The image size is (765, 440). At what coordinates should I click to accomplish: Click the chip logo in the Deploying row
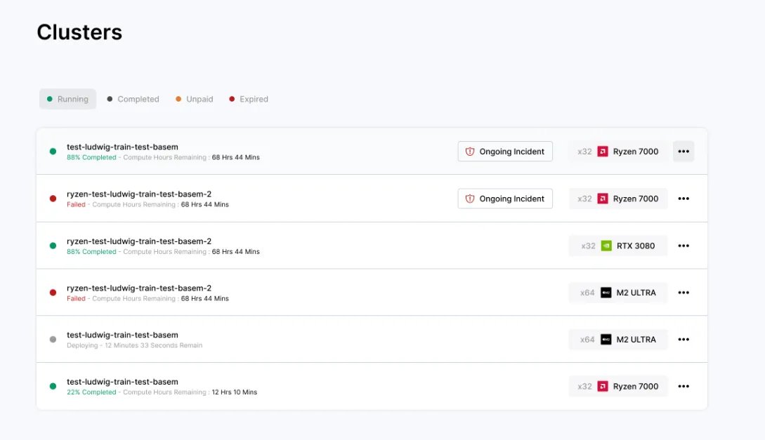[x=606, y=340]
